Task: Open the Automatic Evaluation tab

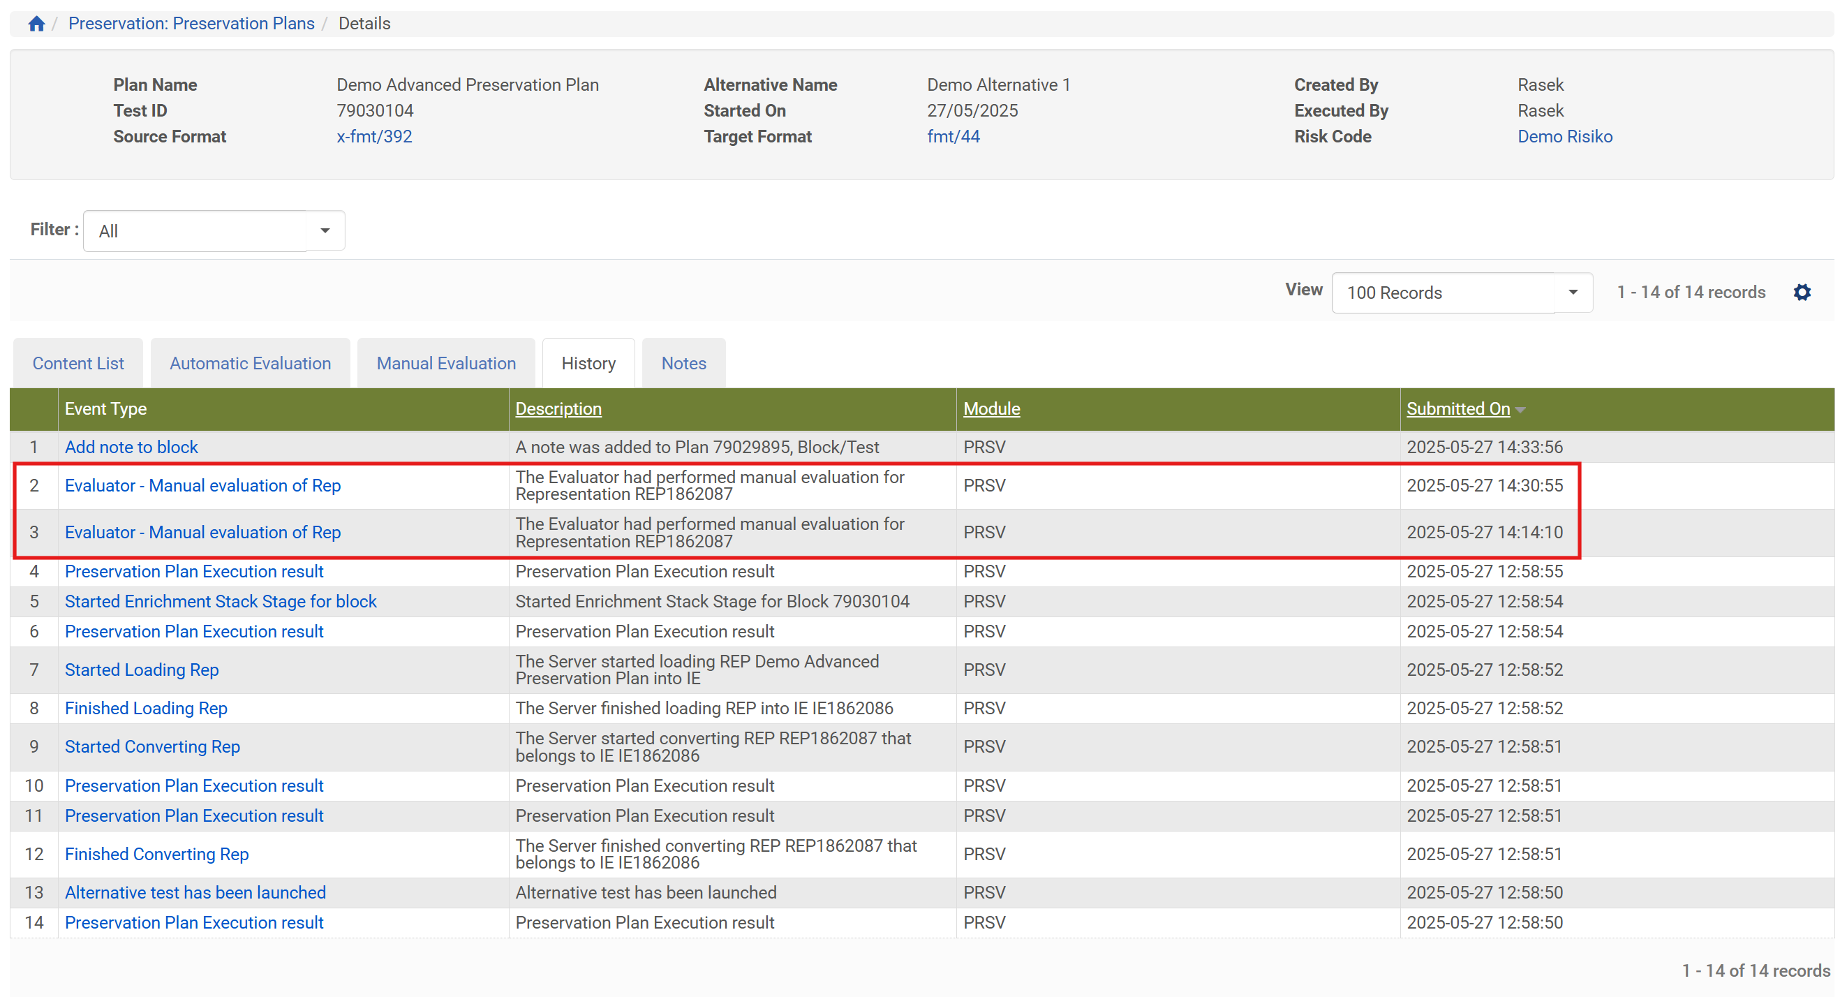Action: [249, 363]
